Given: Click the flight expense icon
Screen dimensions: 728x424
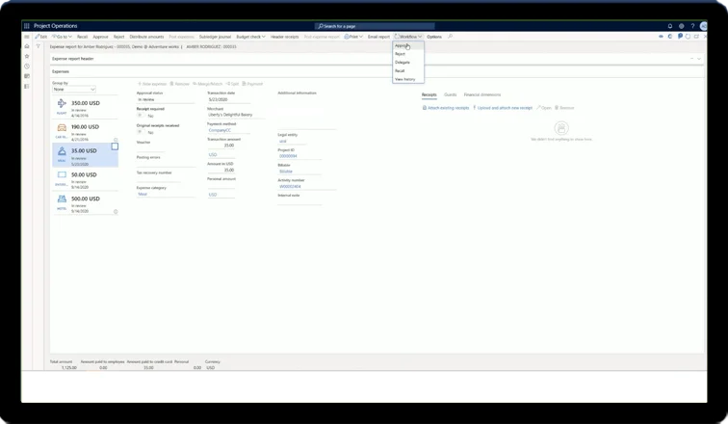Looking at the screenshot, I should 60,105.
